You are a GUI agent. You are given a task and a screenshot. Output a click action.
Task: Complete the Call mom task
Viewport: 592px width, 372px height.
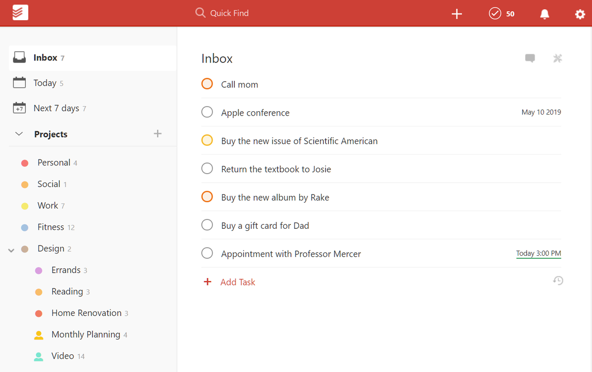tap(207, 84)
